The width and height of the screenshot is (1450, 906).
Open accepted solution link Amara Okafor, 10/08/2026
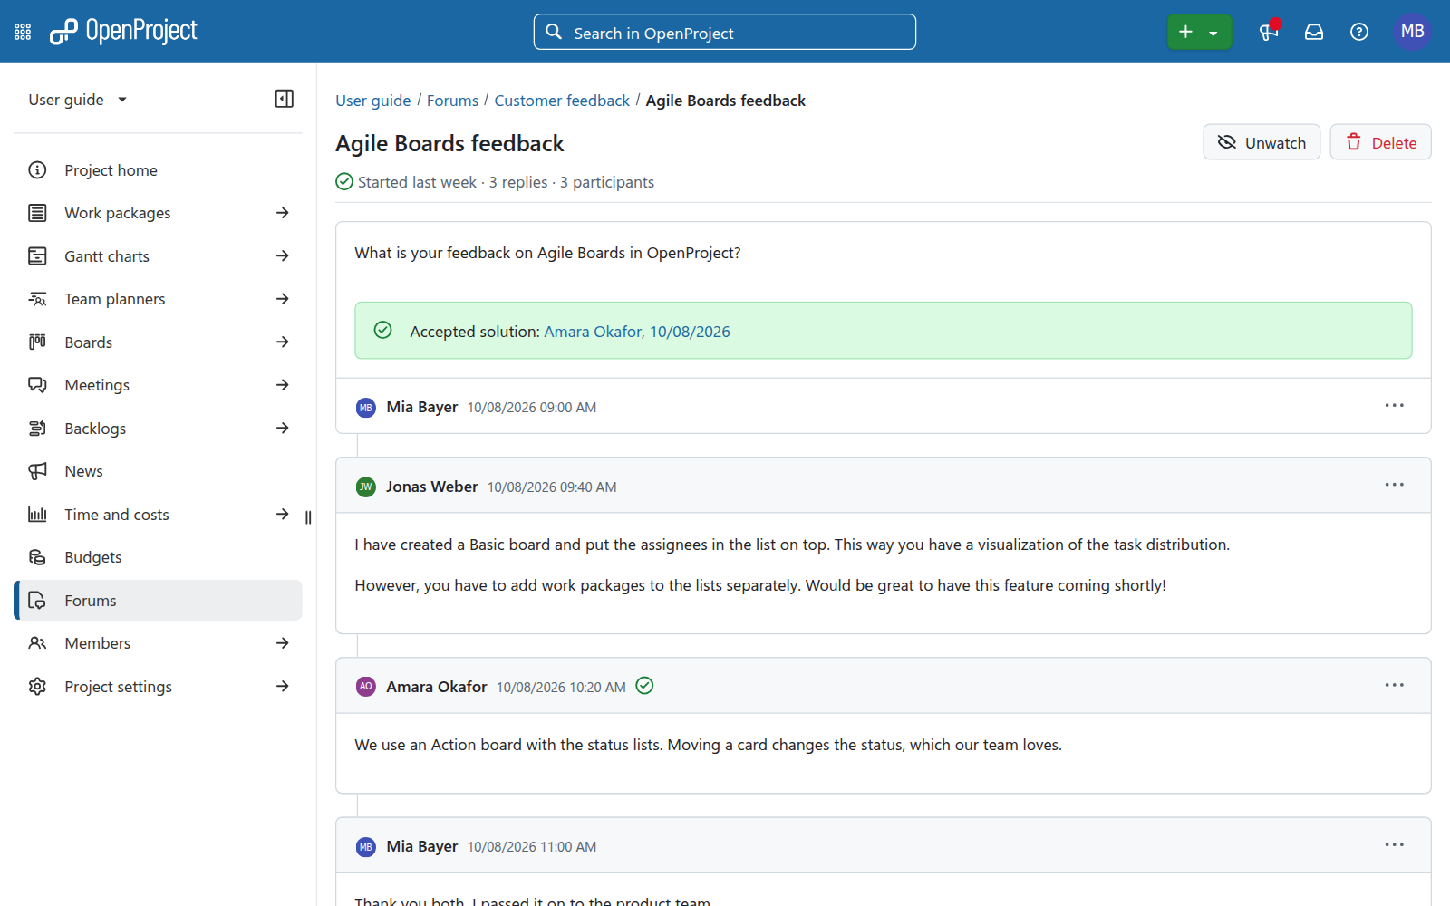tap(637, 332)
